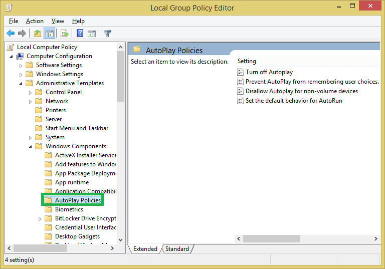Close the Local Group Policy Editor window
This screenshot has height=269, width=385.
click(370, 6)
